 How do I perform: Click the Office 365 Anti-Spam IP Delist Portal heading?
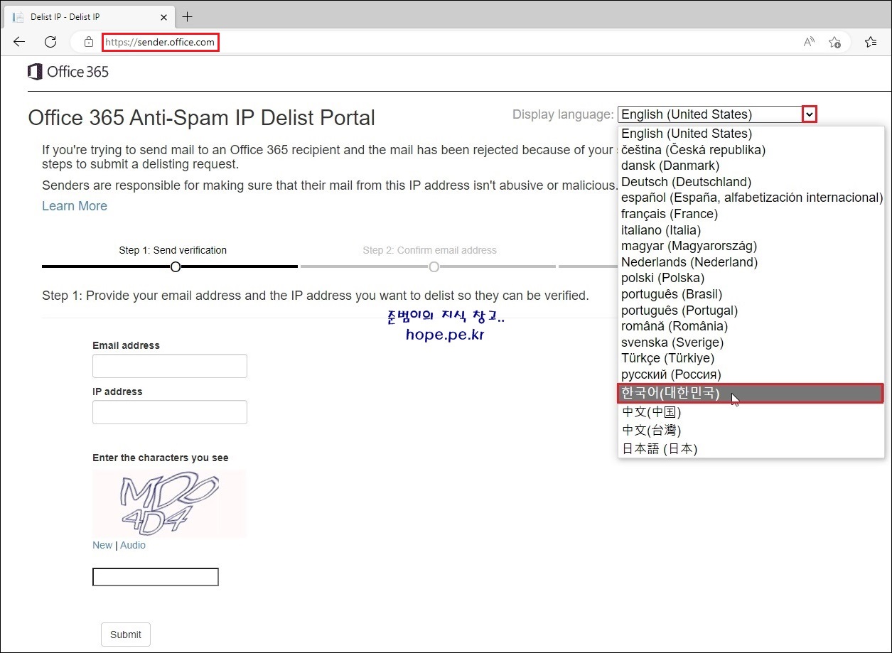202,118
